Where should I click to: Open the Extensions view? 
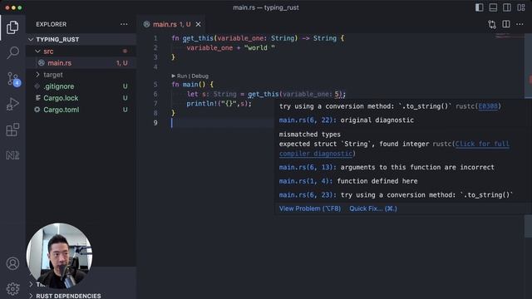(x=12, y=130)
